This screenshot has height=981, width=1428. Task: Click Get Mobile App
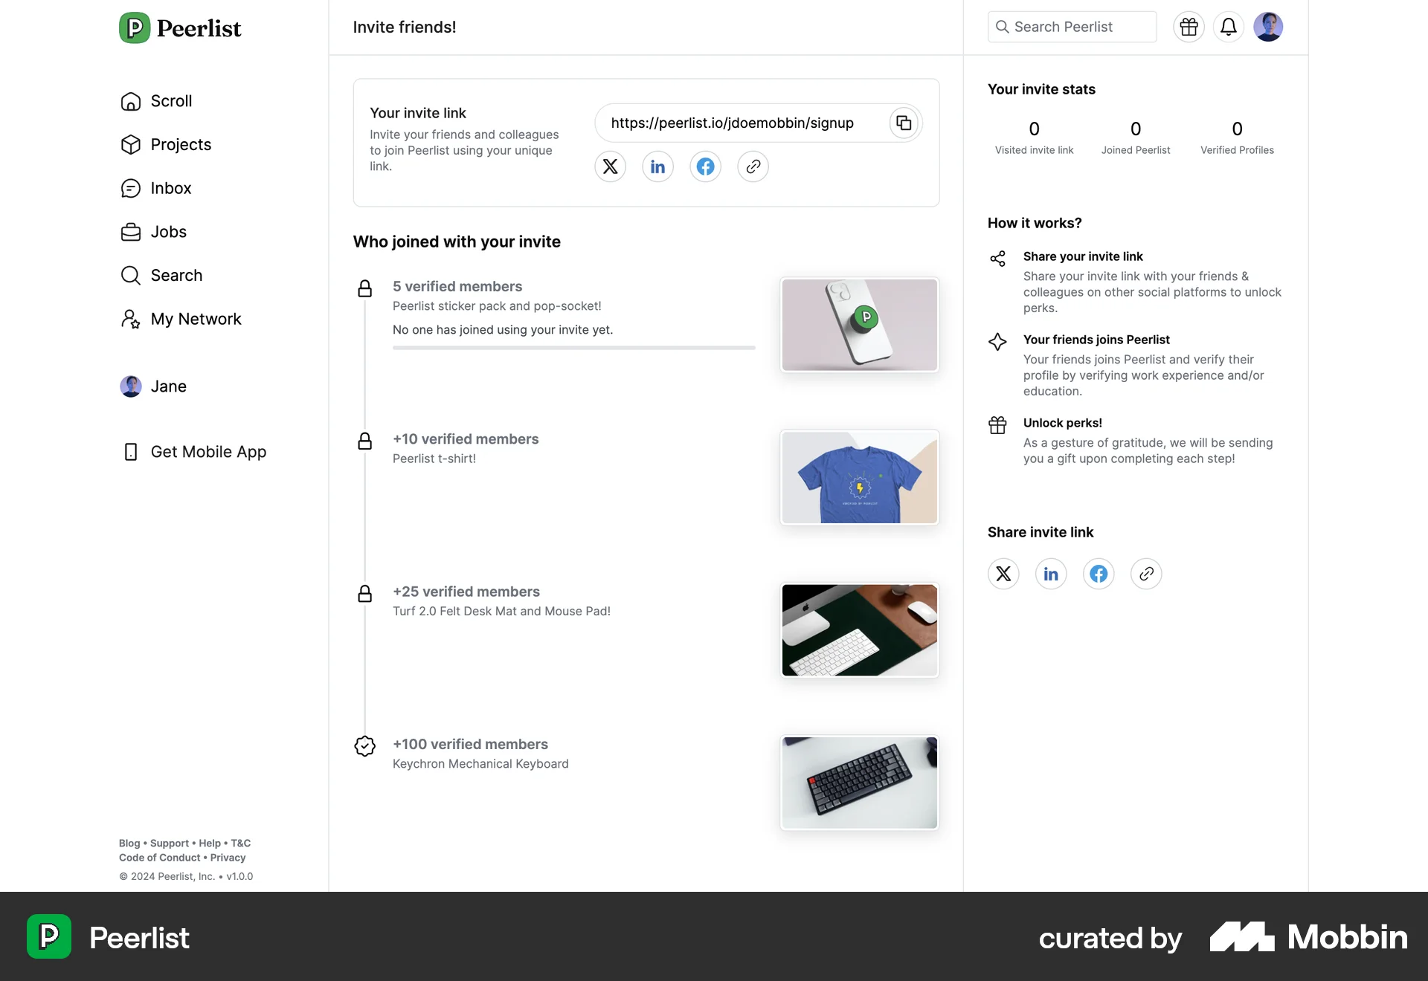pos(209,451)
